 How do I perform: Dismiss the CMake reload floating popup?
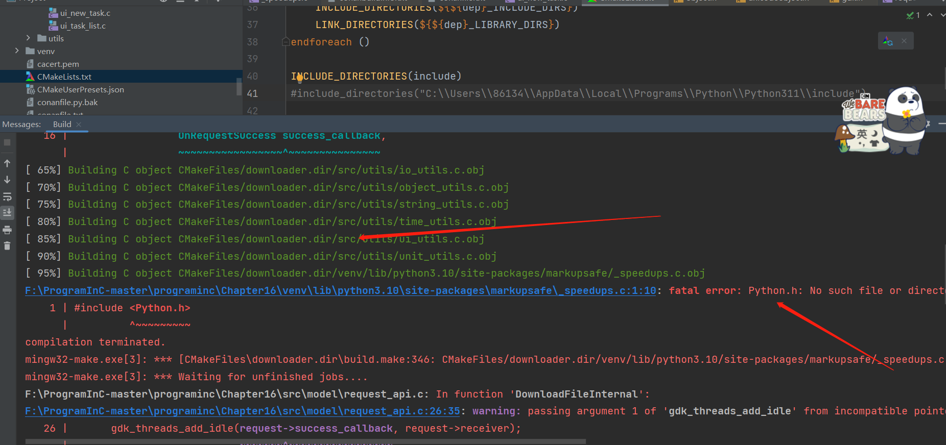point(904,41)
